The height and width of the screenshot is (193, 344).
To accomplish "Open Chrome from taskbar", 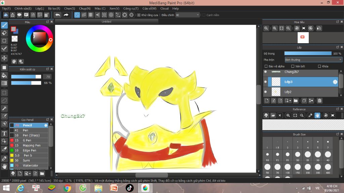I will click(x=67, y=188).
